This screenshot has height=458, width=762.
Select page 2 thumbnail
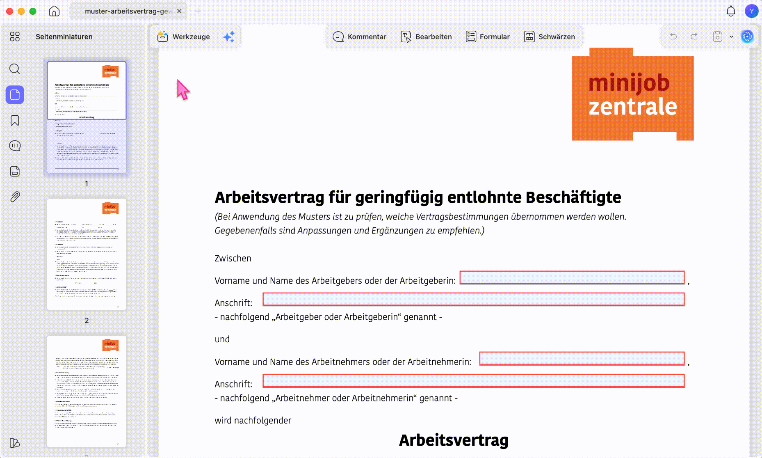[87, 254]
